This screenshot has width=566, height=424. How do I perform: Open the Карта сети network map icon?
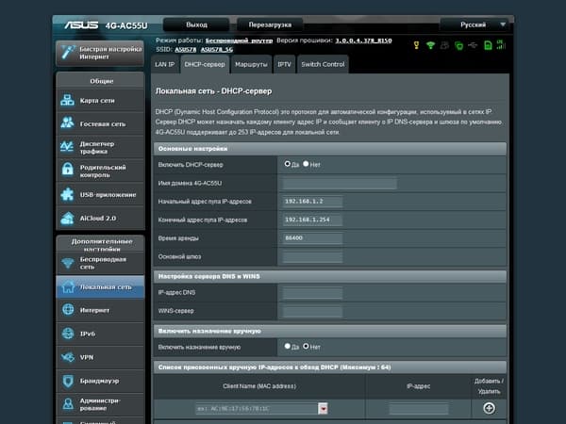pos(68,100)
